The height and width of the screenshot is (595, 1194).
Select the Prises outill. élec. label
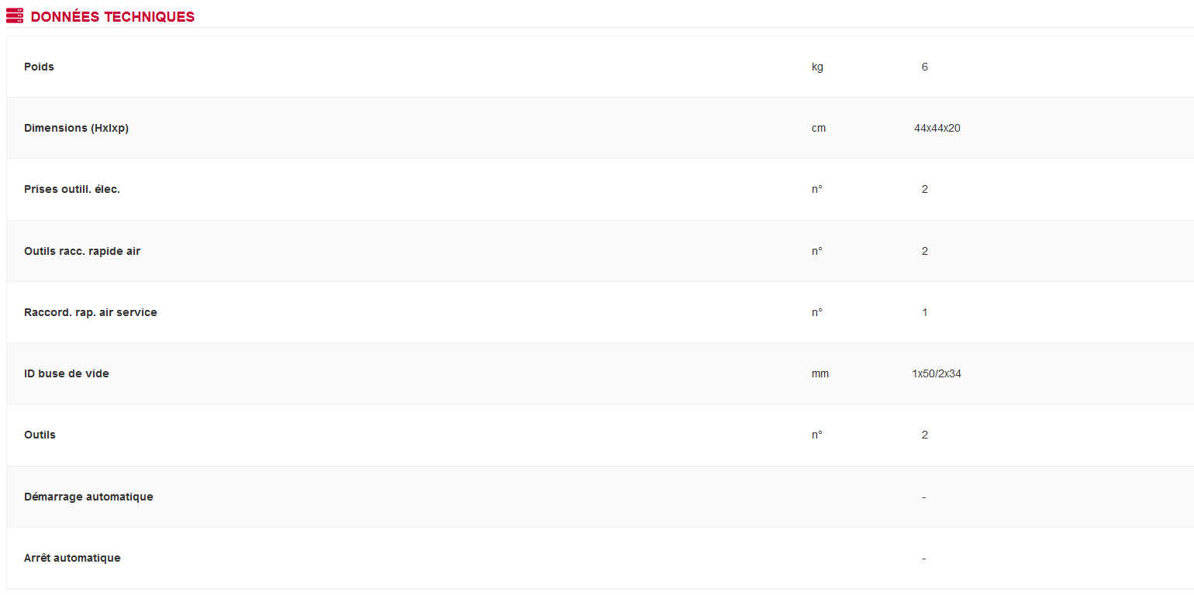(72, 189)
